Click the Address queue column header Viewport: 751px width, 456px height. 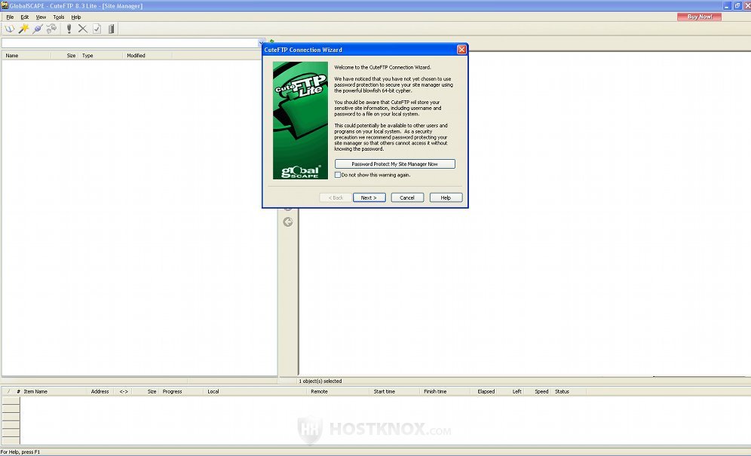[100, 391]
